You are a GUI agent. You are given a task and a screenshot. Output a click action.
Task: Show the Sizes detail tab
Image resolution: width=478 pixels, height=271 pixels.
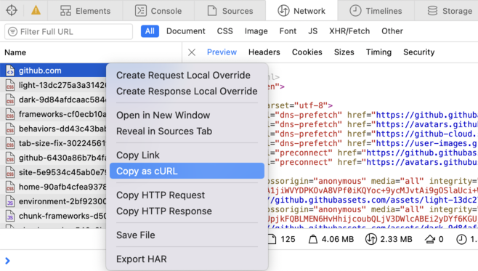pos(344,52)
